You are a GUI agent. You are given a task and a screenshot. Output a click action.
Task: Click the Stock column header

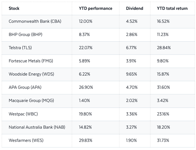click(x=14, y=8)
